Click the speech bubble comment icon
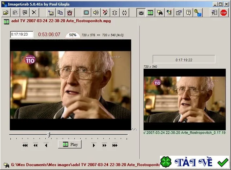The image size is (231, 170). 25,13
